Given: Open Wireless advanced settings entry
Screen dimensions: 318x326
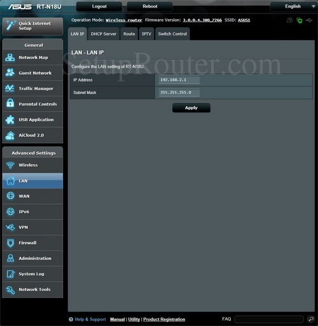Looking at the screenshot, I should [x=32, y=165].
